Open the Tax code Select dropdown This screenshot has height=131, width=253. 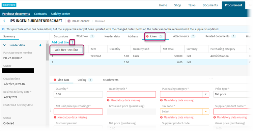coord(206,111)
